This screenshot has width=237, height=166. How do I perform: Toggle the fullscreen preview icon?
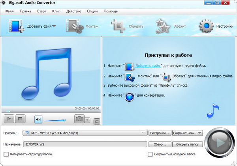pyautogui.click(x=97, y=121)
